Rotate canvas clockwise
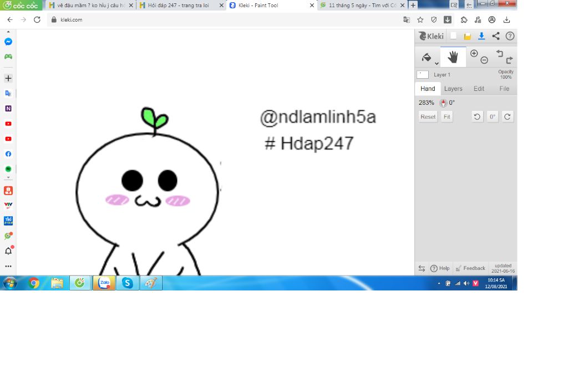This screenshot has height=388, width=568. 508,116
